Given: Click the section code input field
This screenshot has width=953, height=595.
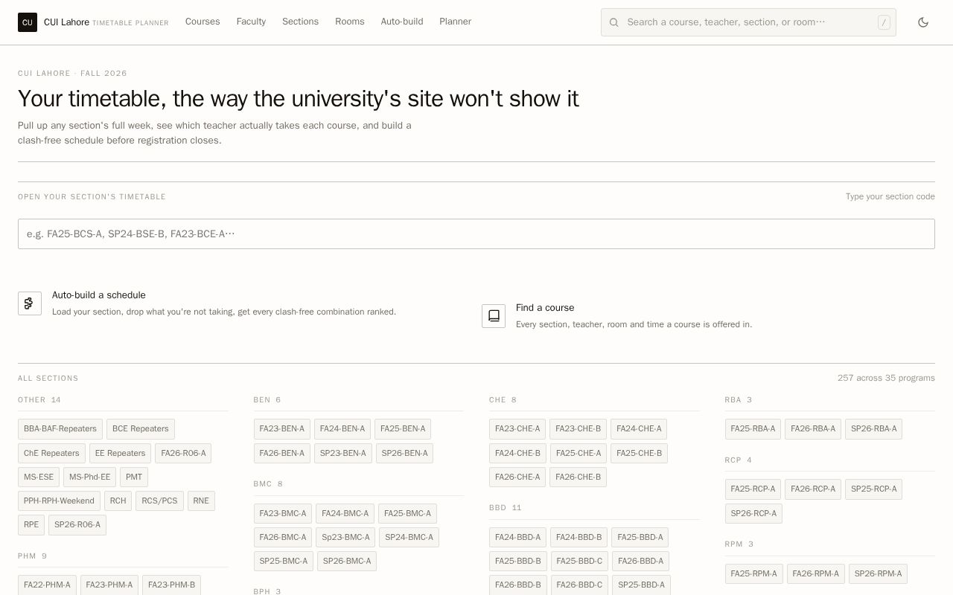Looking at the screenshot, I should point(476,234).
